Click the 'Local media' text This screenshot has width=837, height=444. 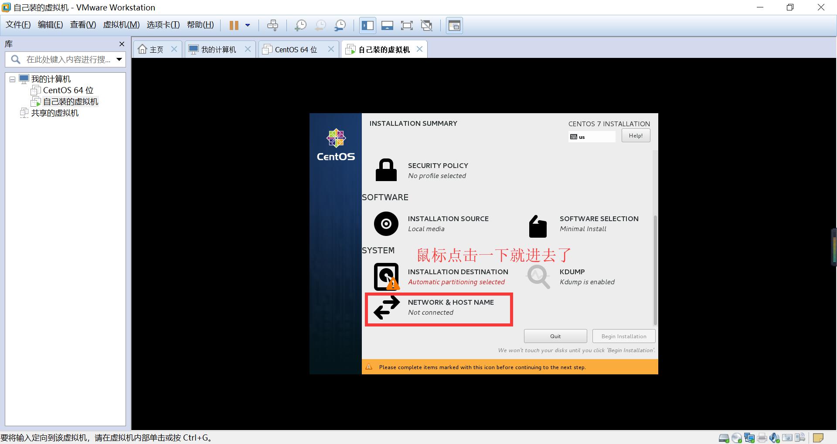click(426, 229)
